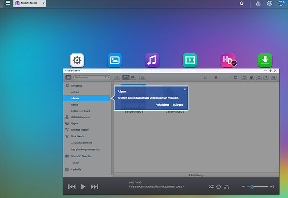The height and width of the screenshot is (198, 288).
Task: Mute with the low volume speaker icon
Action: coord(244,186)
